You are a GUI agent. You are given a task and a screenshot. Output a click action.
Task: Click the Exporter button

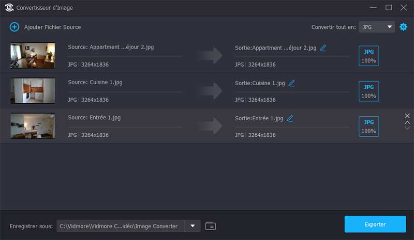375,225
